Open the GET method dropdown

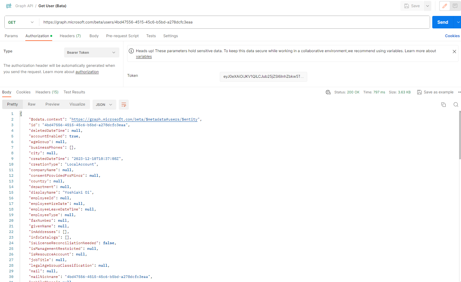click(21, 22)
